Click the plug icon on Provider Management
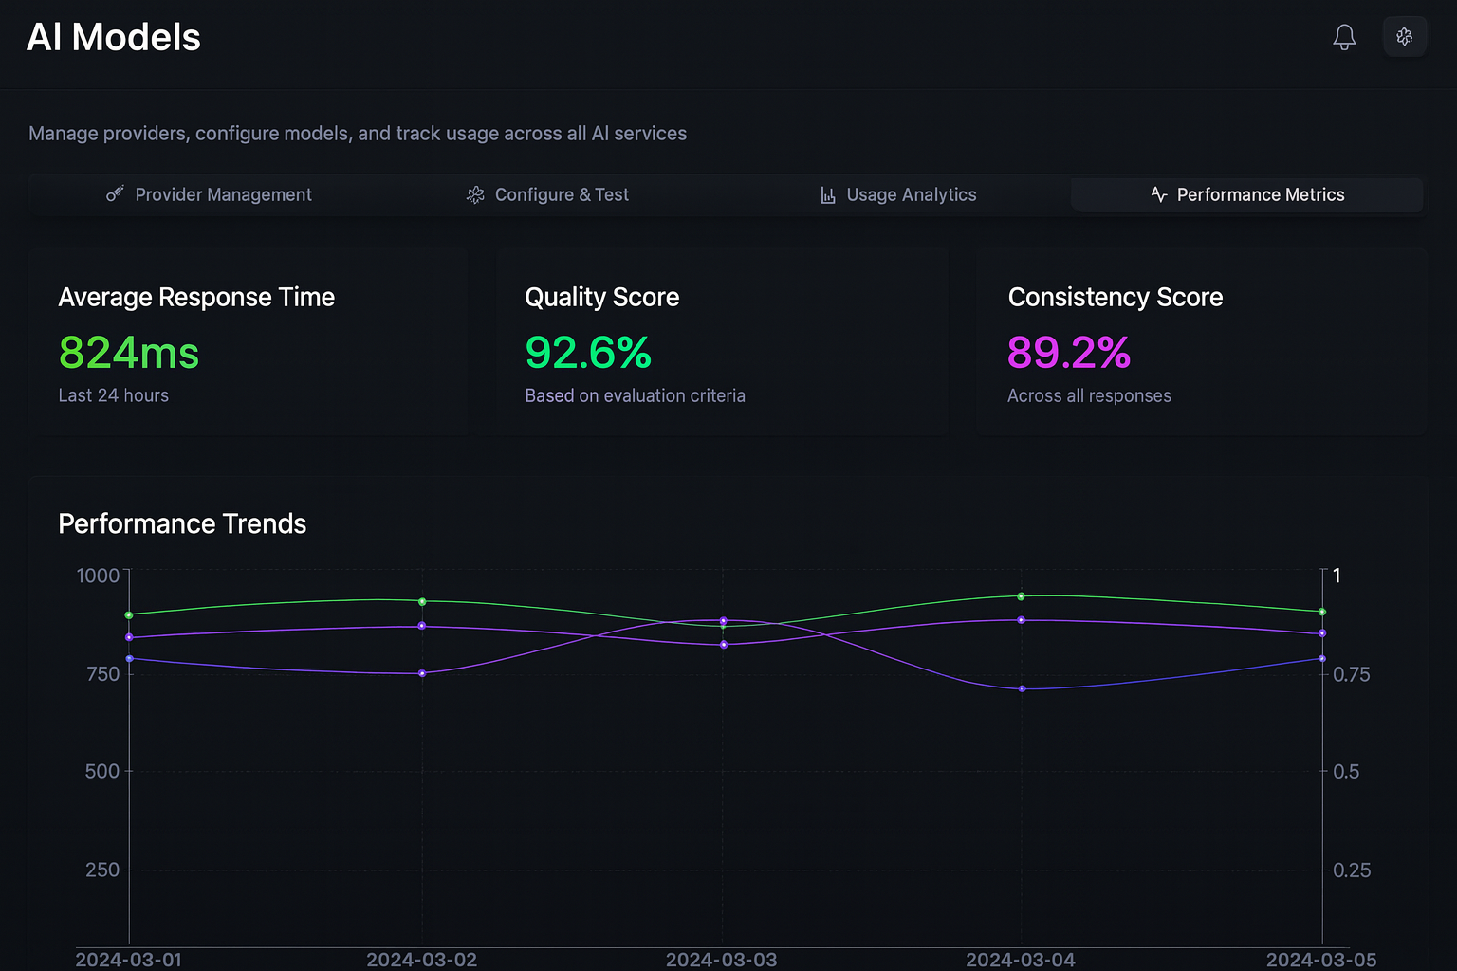 click(x=115, y=194)
